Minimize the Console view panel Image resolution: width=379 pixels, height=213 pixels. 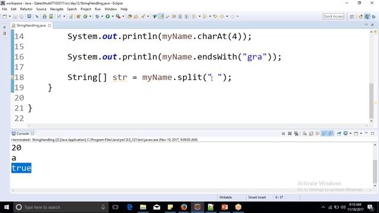coord(367,133)
